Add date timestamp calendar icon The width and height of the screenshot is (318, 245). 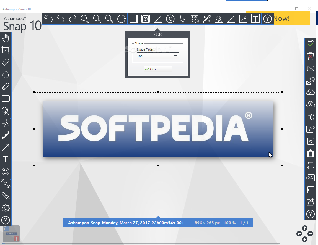pyautogui.click(x=195, y=19)
